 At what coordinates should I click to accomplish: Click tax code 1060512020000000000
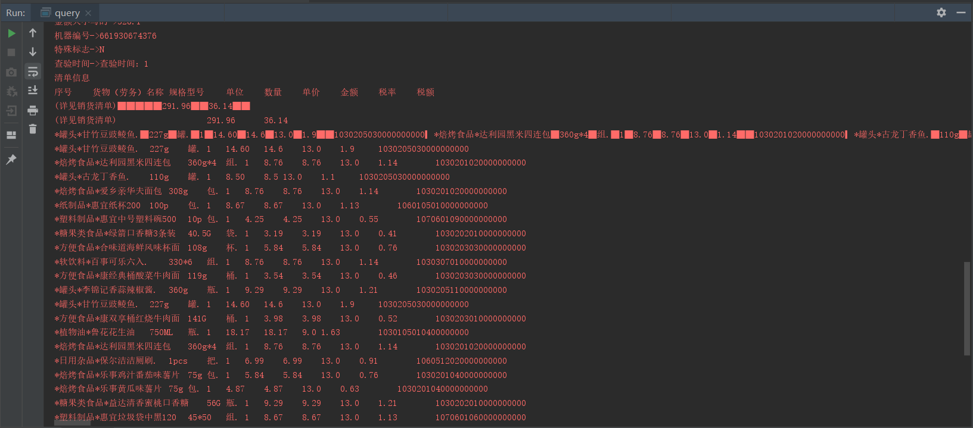pyautogui.click(x=462, y=361)
